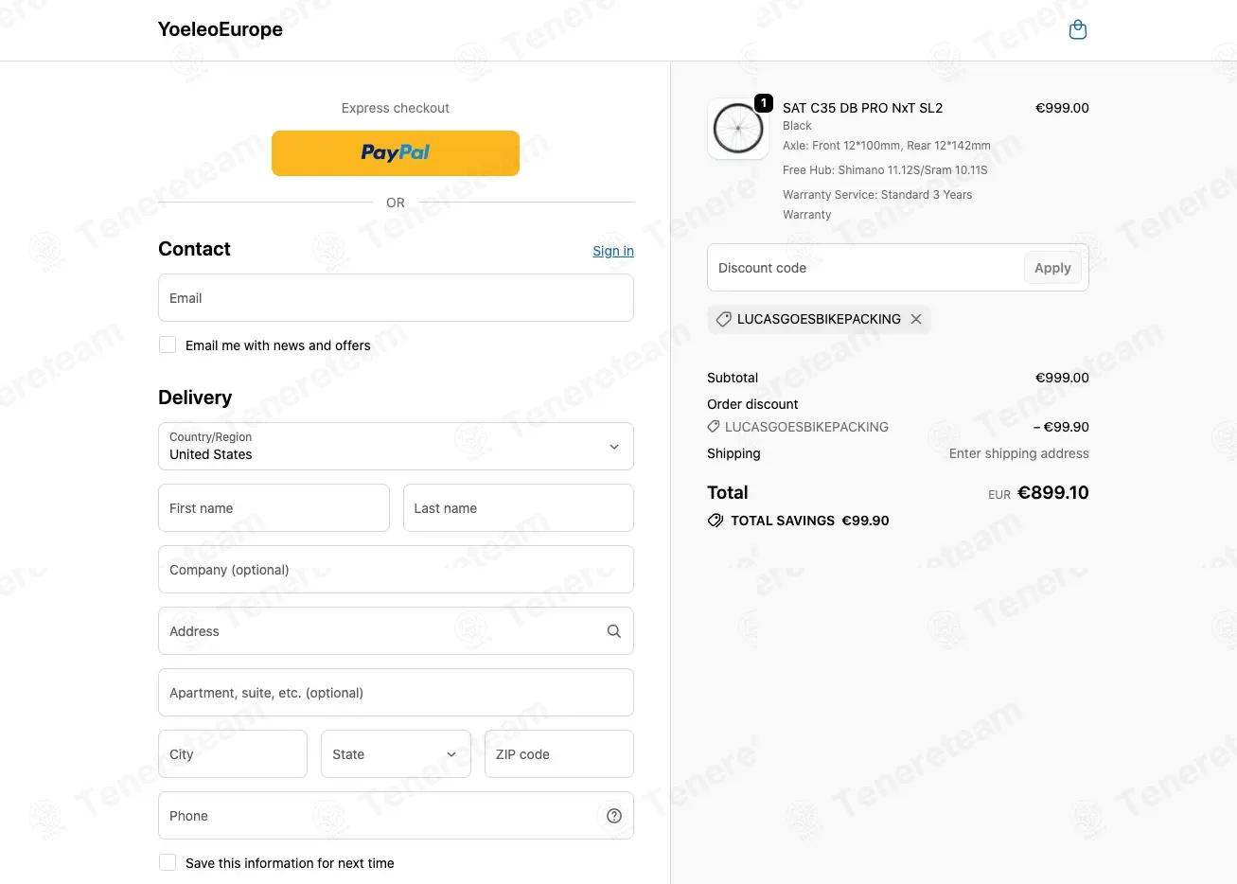
Task: Click the phone help question mark icon
Action: tap(614, 816)
